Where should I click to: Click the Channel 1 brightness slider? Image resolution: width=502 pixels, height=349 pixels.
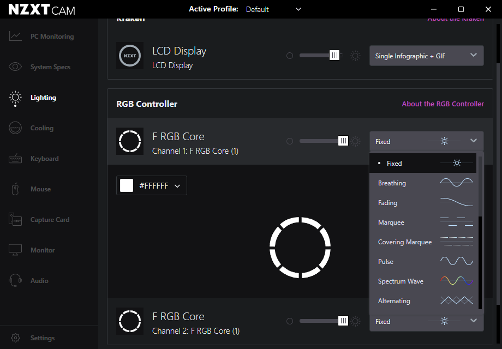point(324,141)
